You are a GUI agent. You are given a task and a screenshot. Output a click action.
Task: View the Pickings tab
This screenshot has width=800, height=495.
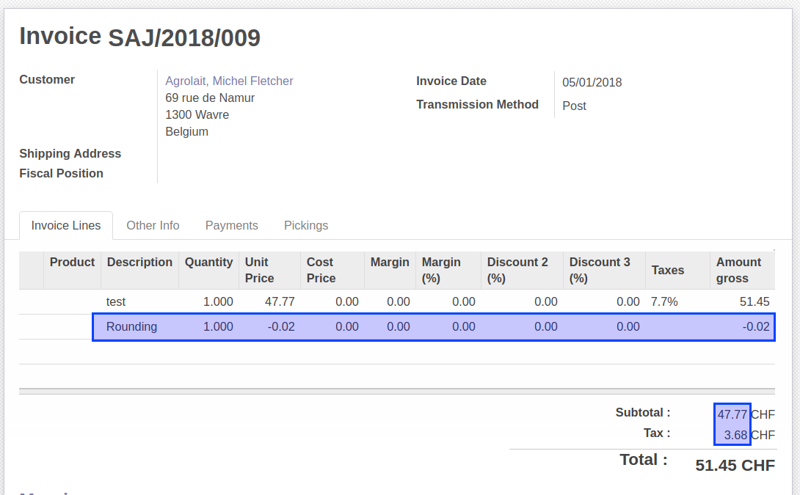tap(305, 225)
